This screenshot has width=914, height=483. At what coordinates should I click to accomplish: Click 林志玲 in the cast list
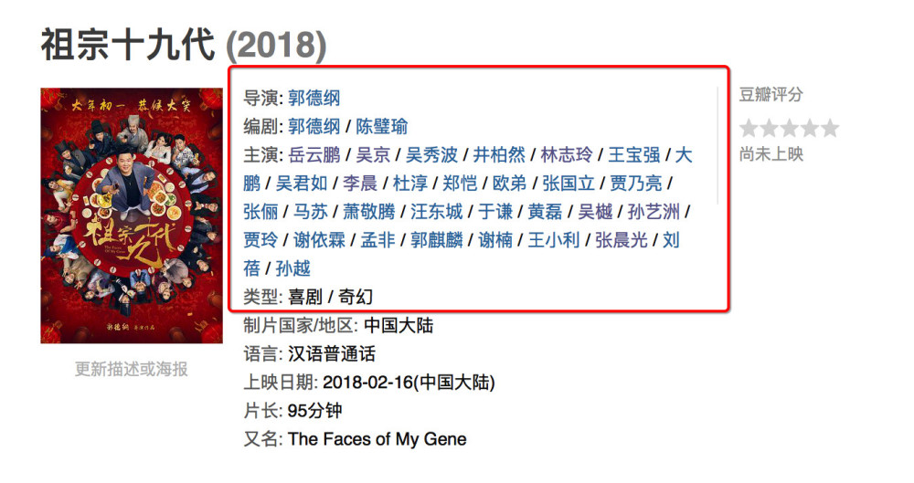point(567,154)
